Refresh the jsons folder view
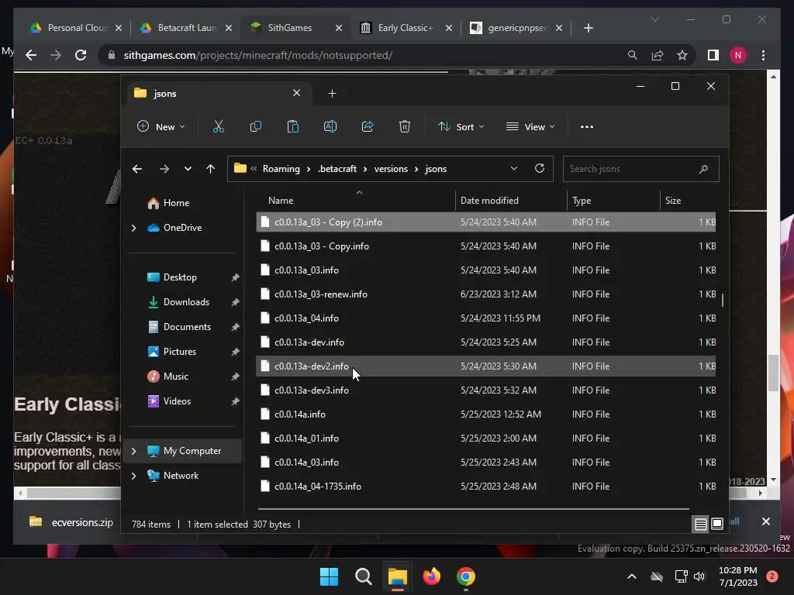The image size is (794, 595). [540, 168]
